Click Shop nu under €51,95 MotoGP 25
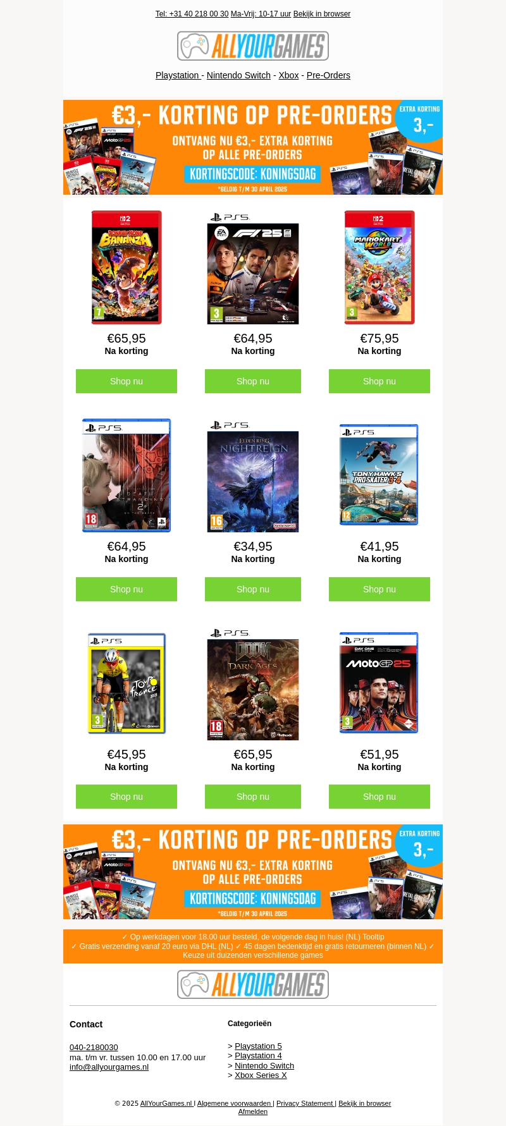Image resolution: width=506 pixels, height=1126 pixels. click(x=379, y=797)
